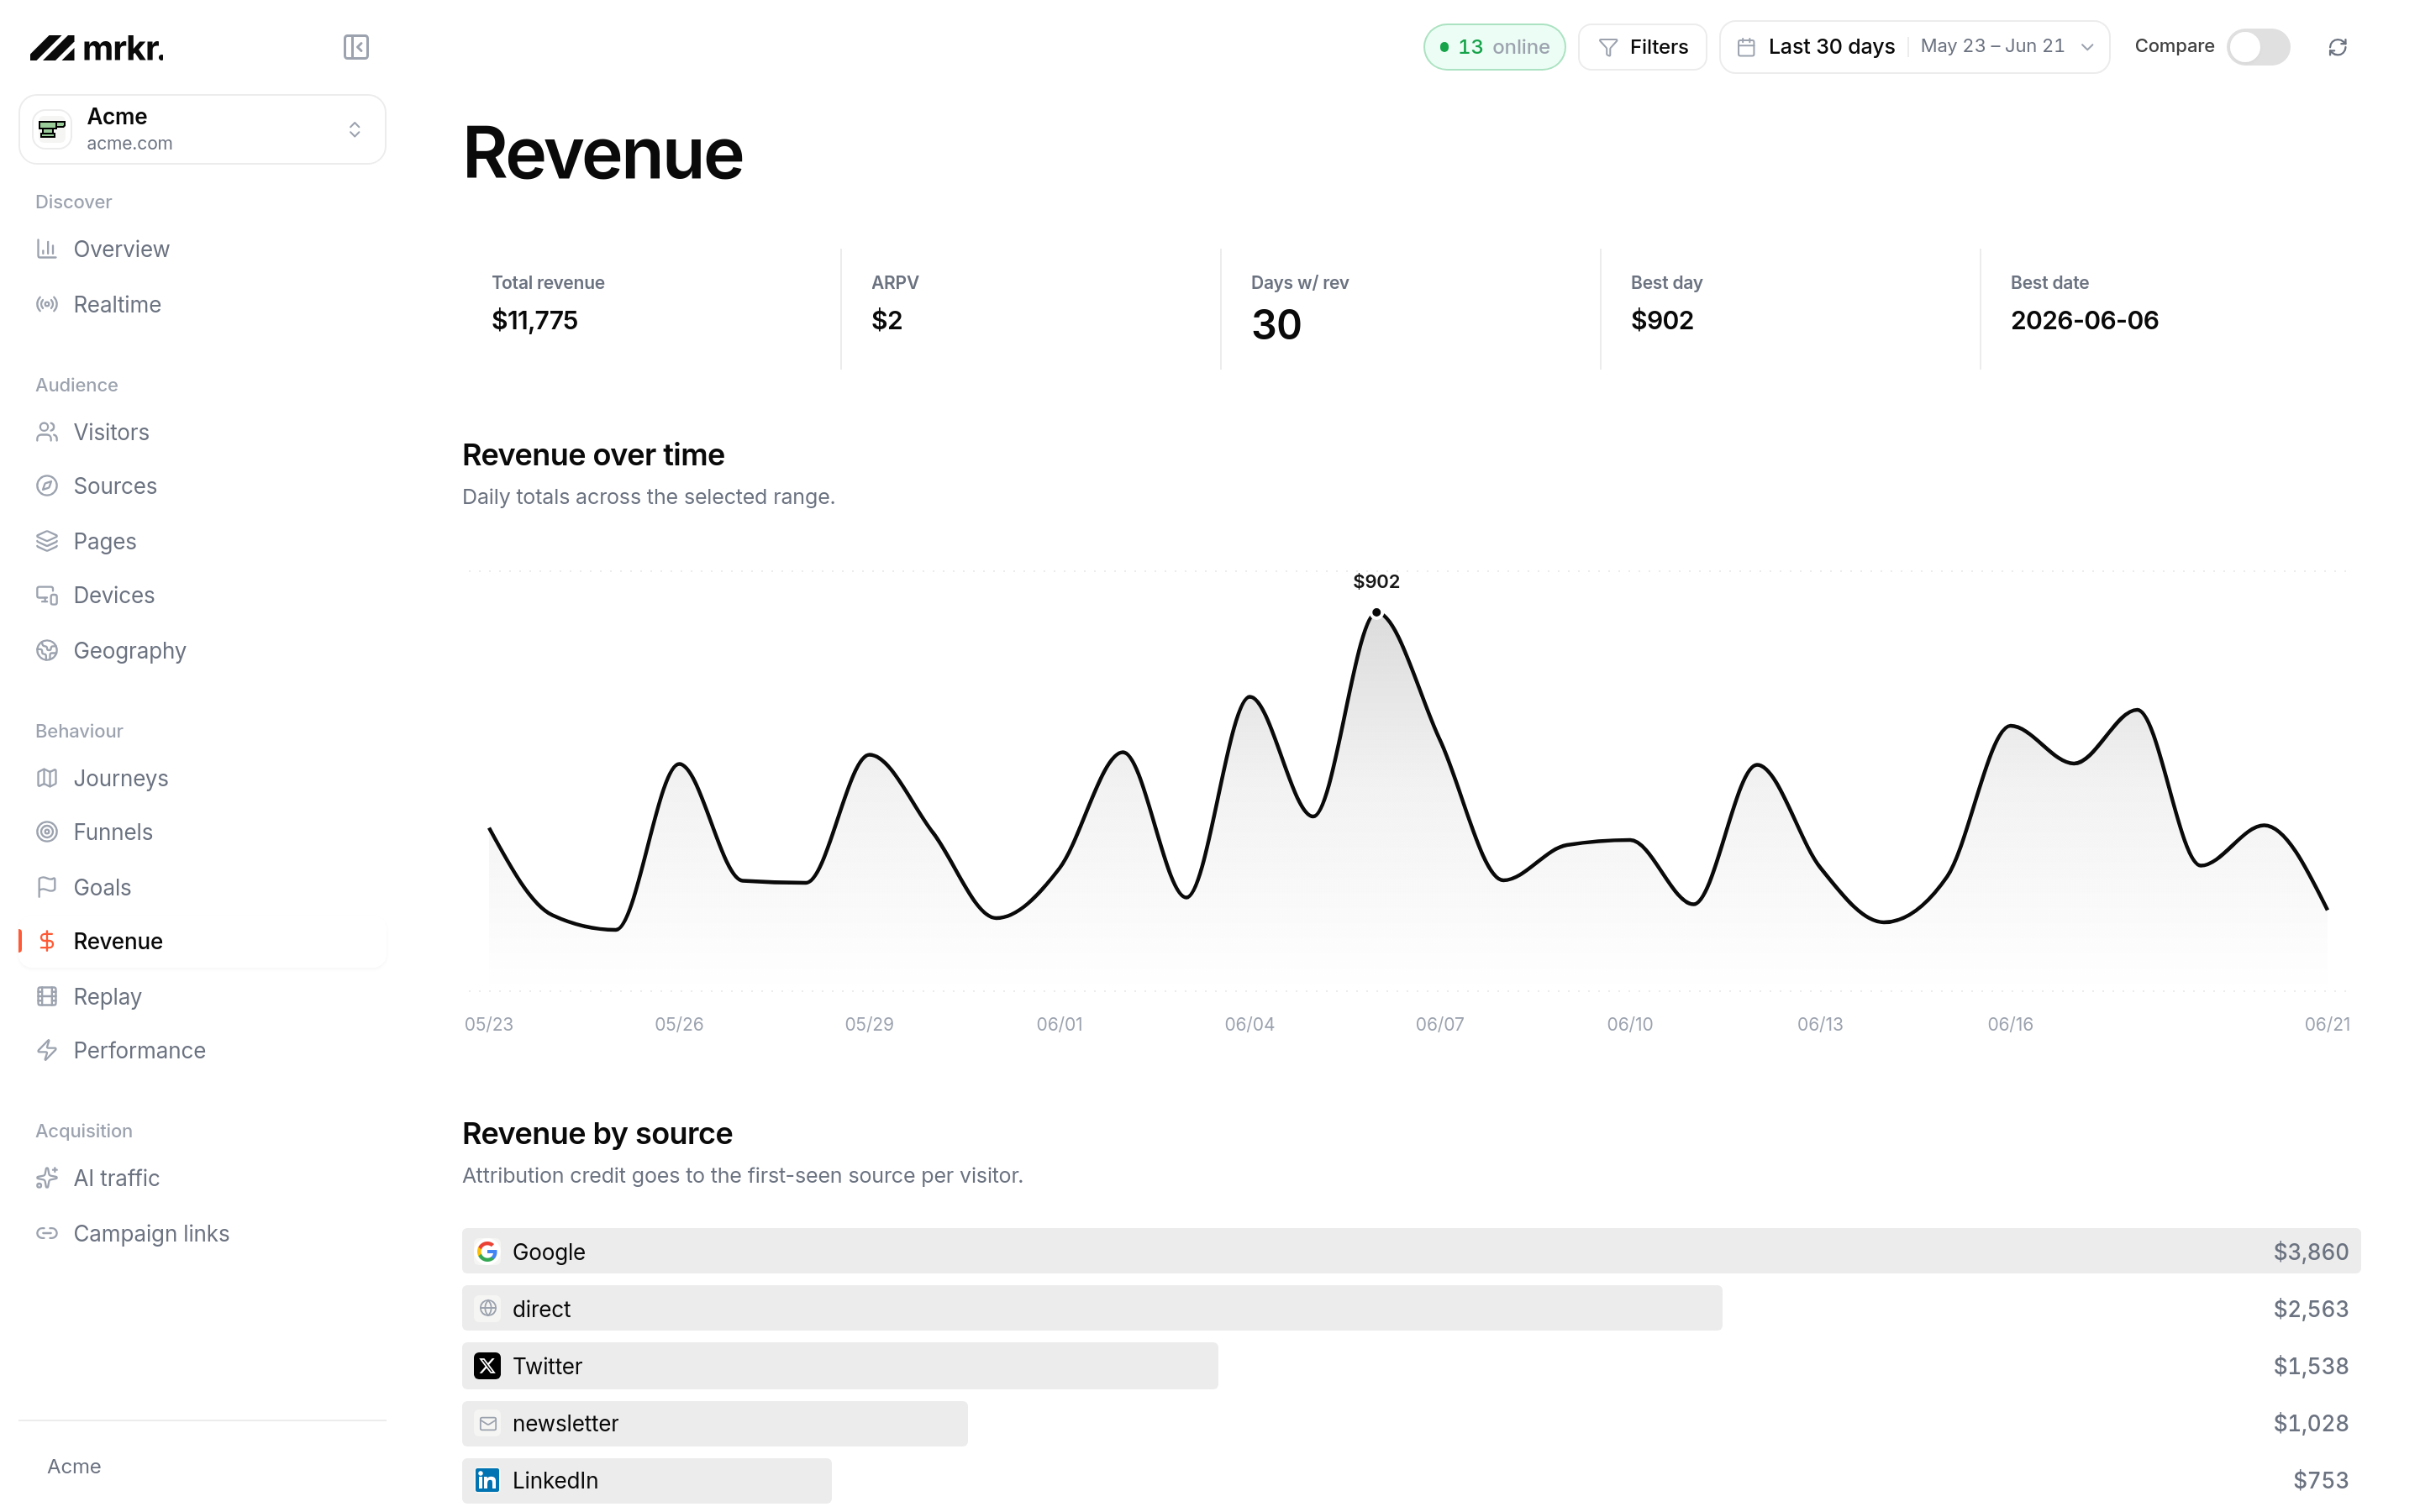Click the $753 LinkedIn revenue value

pyautogui.click(x=2320, y=1480)
